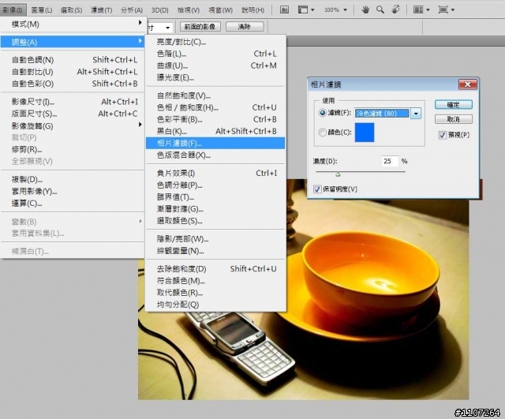Select the Zoom magnifier tool icon
The height and width of the screenshot is (419, 505).
point(380,10)
